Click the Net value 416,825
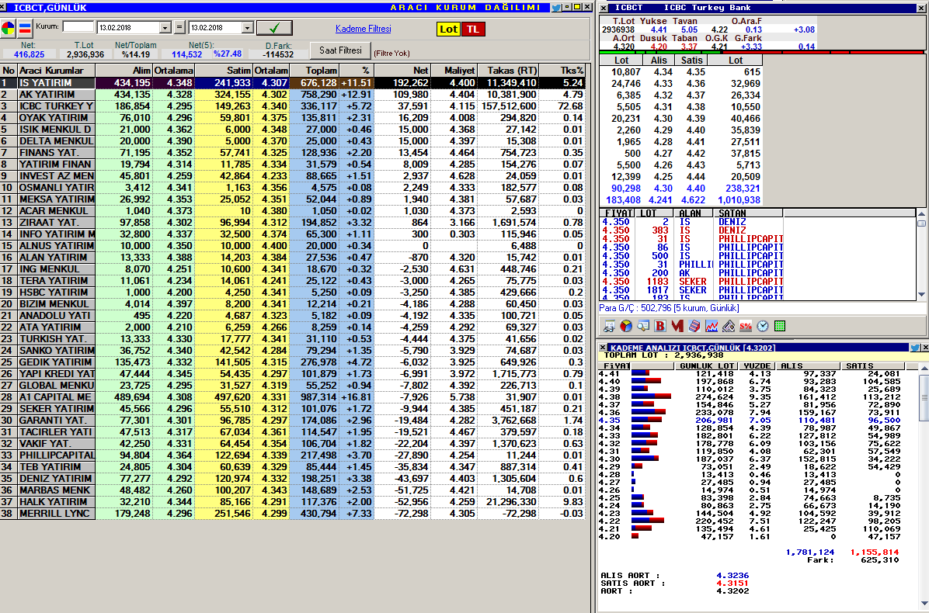The width and height of the screenshot is (929, 613). click(x=29, y=54)
